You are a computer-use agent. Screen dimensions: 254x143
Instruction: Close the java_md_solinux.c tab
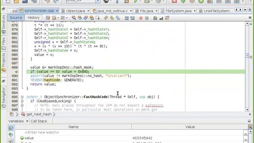(131, 11)
